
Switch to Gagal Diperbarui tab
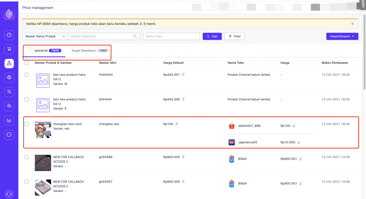pyautogui.click(x=90, y=51)
